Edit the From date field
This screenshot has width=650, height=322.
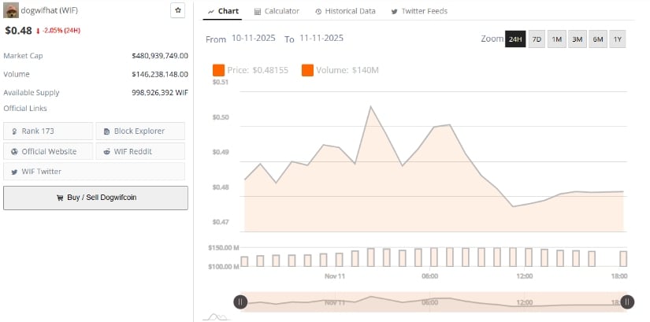click(254, 39)
